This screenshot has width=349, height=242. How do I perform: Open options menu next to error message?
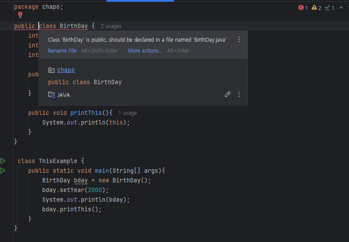pyautogui.click(x=239, y=39)
